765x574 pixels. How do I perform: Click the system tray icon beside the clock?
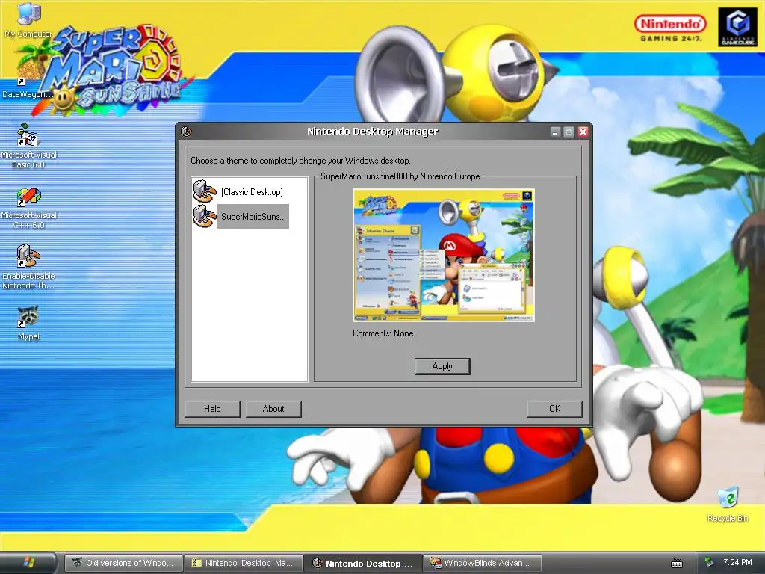710,562
